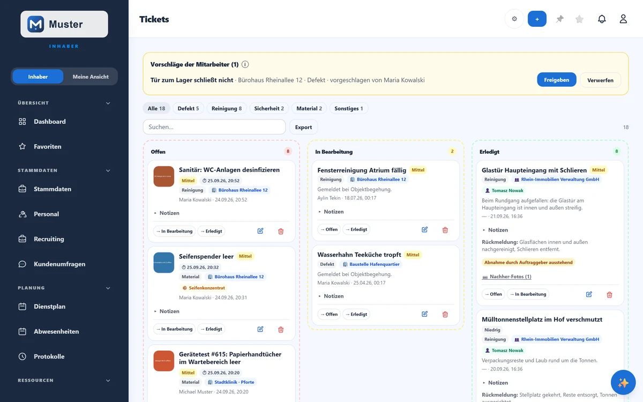
Task: Expand Notizen on Sanitär WC-Anlagen ticket
Action: [167, 213]
